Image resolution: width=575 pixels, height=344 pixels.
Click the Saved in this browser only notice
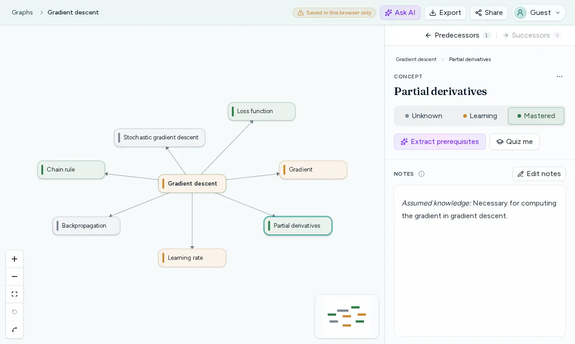coord(334,13)
